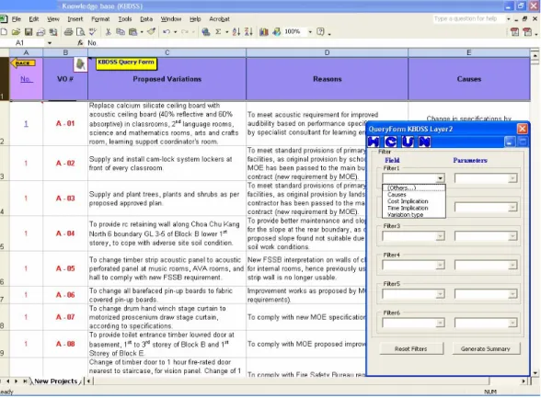Viewport: 541px width, 398px height.
Task: Click the horizontal scrollbar right arrow
Action: [524, 381]
